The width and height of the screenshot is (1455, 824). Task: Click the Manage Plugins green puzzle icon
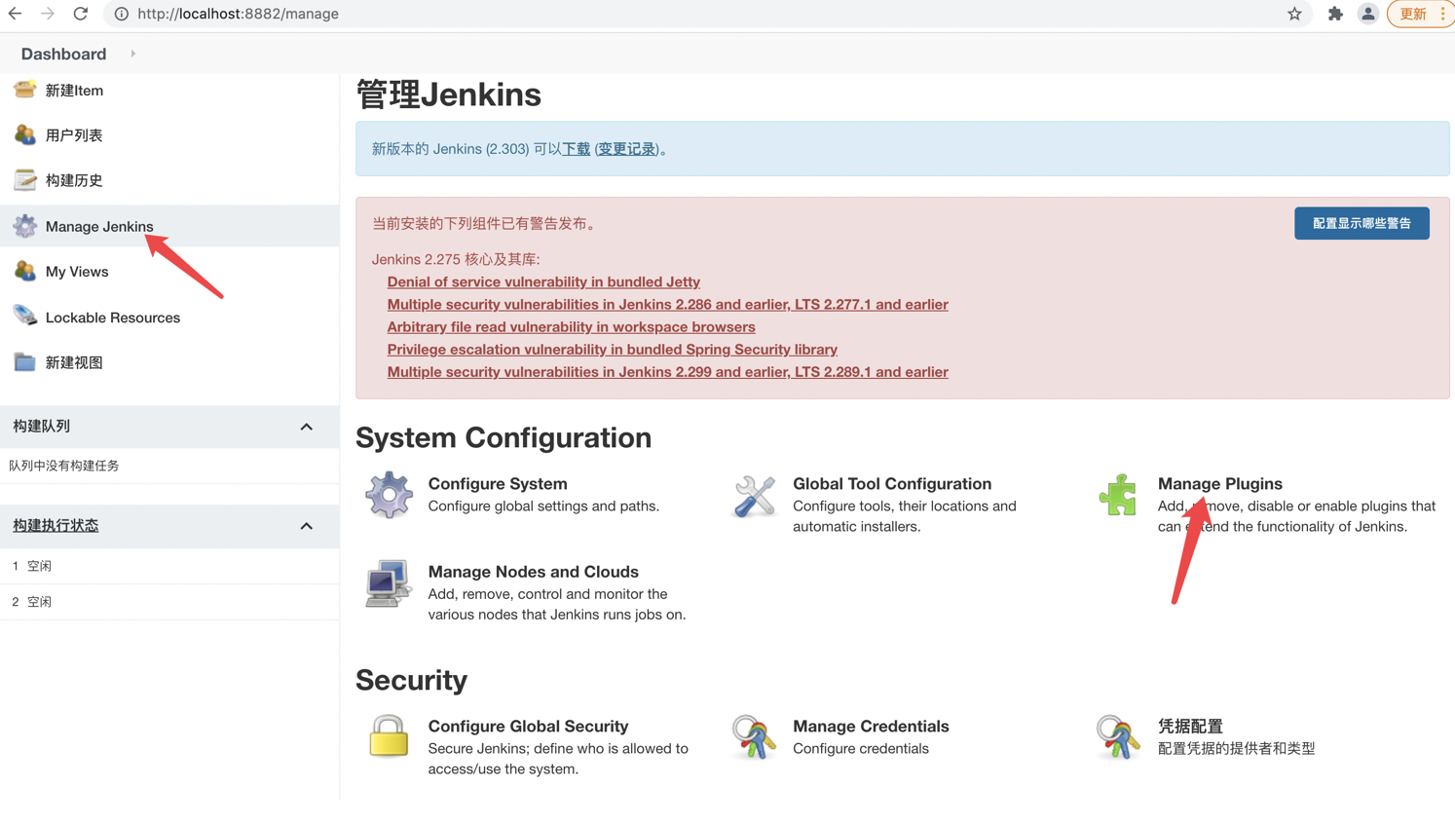click(x=1118, y=495)
